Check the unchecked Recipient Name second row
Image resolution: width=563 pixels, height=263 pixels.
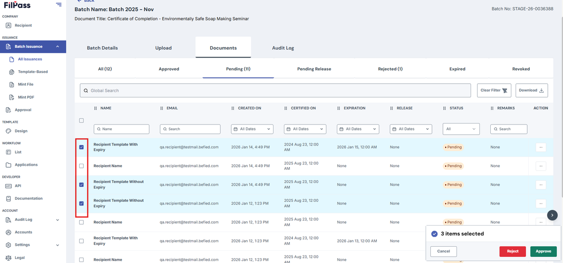pos(82,166)
